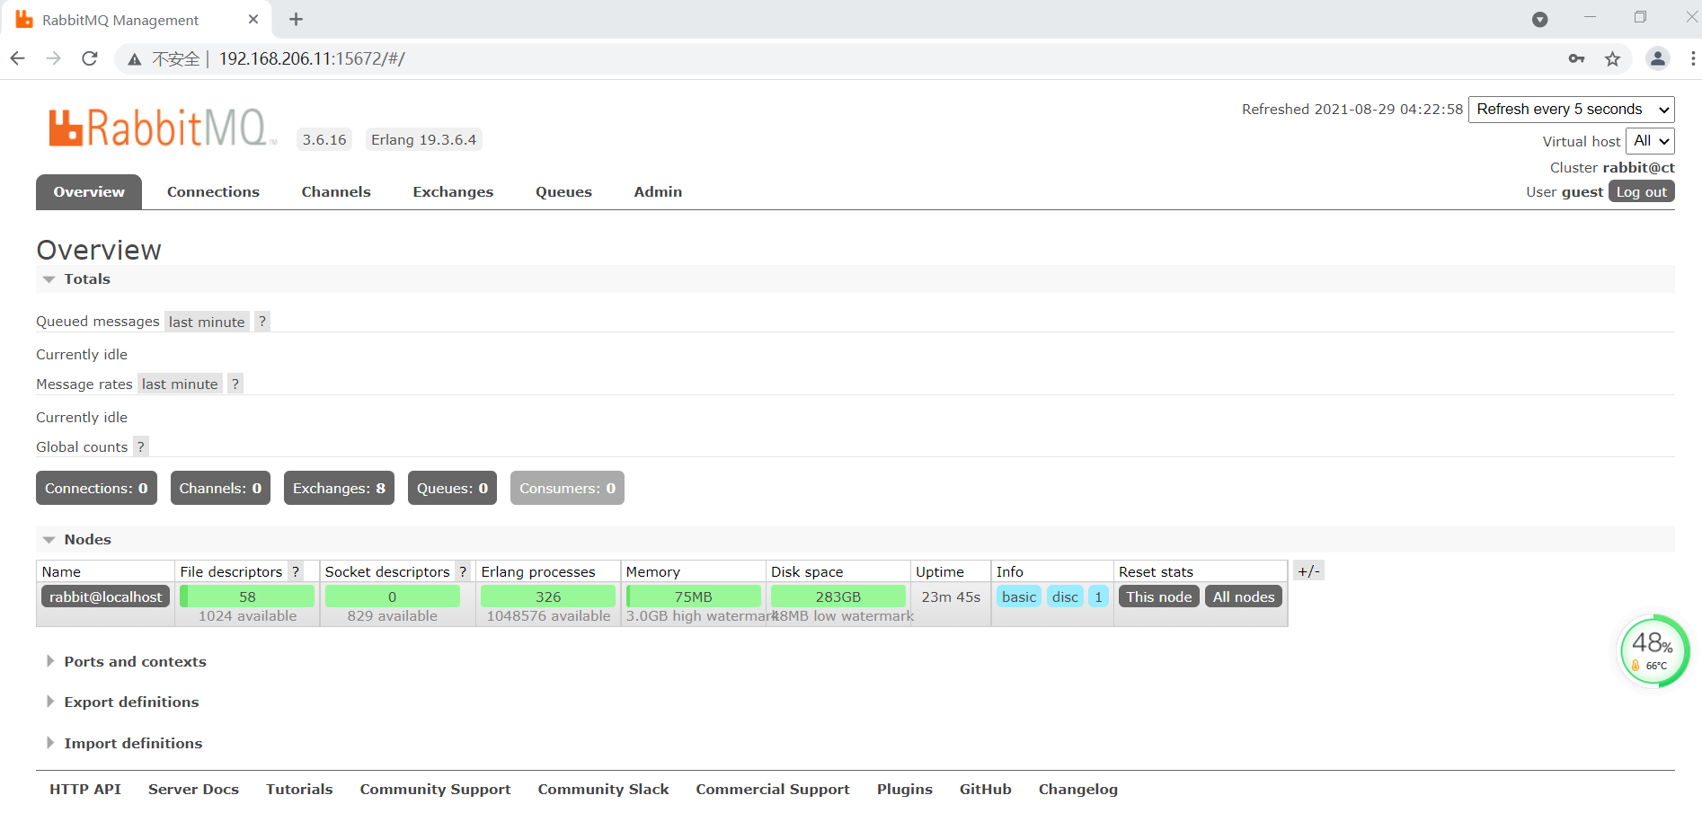1702x813 pixels.
Task: Click the info tag labeled 1
Action: (1098, 596)
